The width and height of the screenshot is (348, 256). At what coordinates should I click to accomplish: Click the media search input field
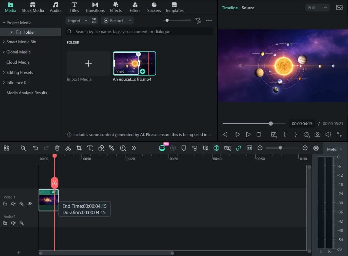(140, 31)
